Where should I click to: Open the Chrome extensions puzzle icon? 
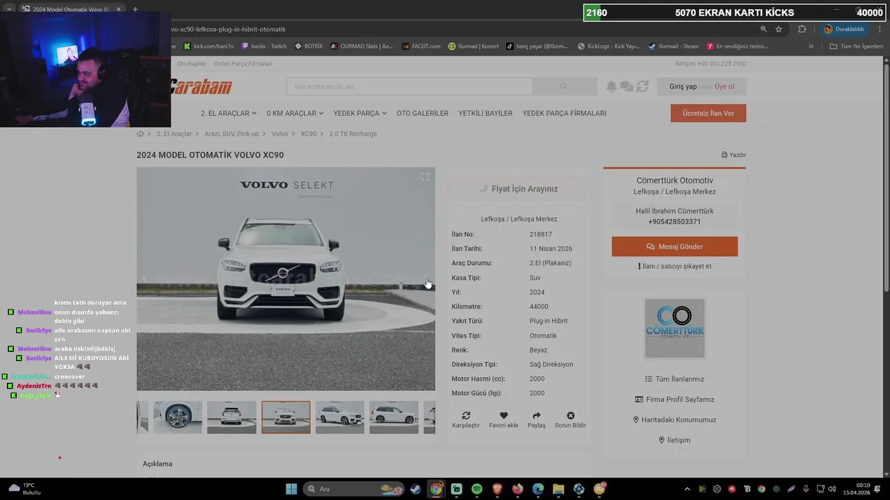[802, 29]
